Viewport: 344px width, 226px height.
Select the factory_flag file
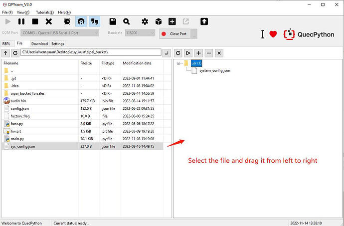[x=82, y=116]
